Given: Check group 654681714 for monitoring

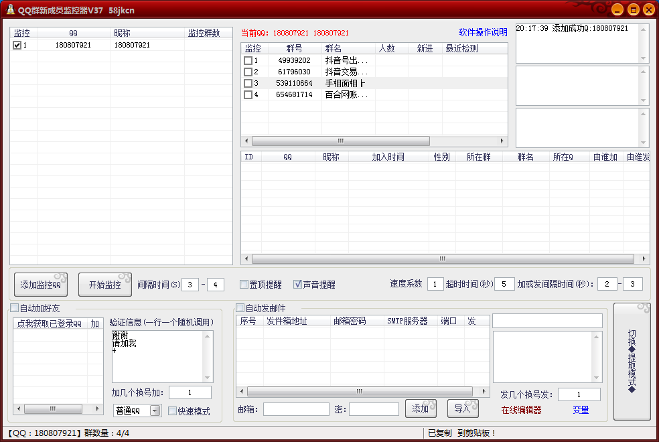Looking at the screenshot, I should coord(248,94).
